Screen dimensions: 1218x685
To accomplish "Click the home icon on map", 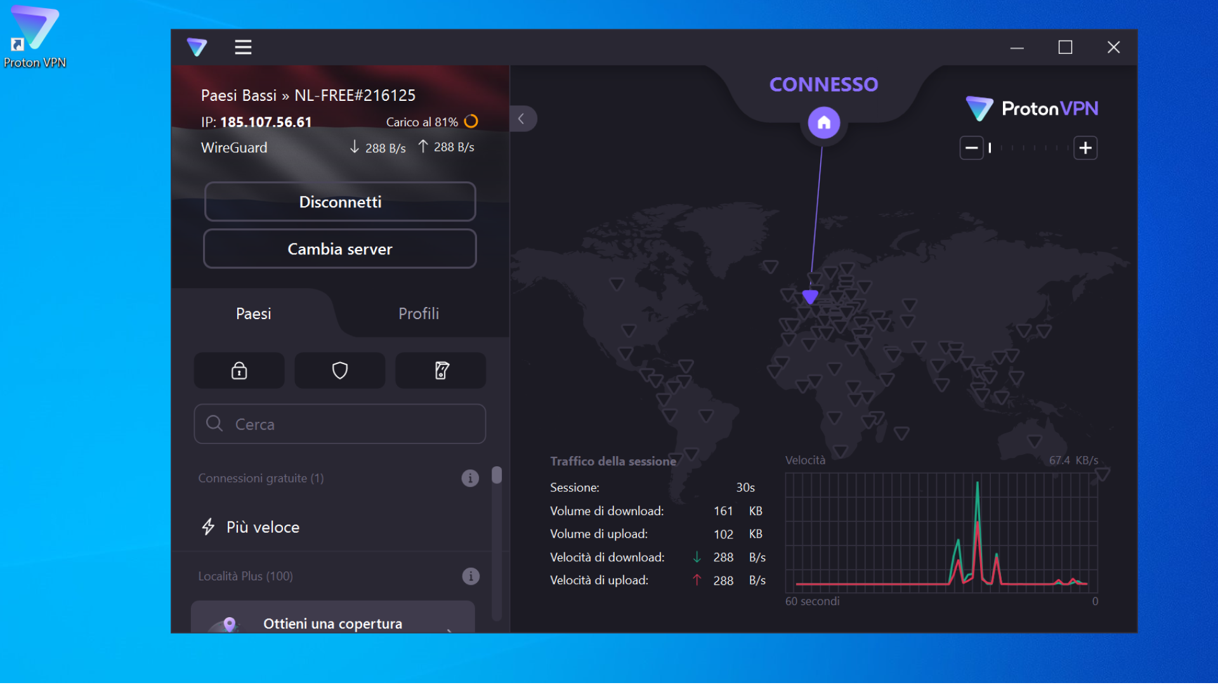I will [x=823, y=122].
